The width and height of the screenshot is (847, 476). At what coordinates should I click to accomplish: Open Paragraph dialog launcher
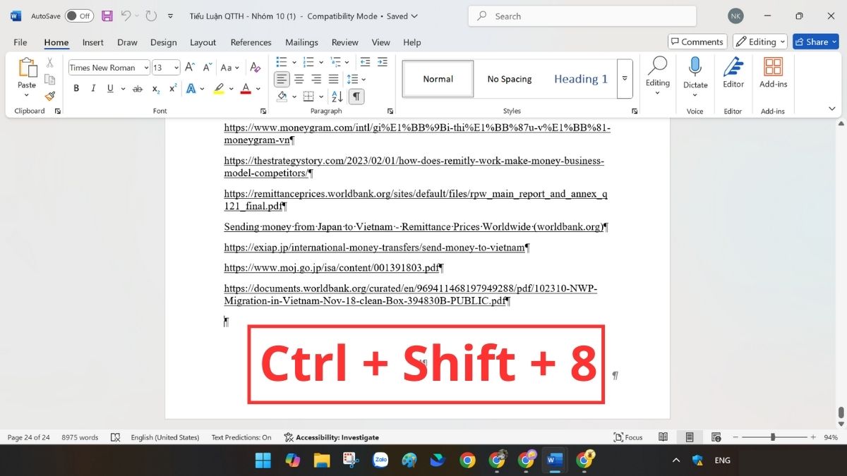pyautogui.click(x=390, y=111)
